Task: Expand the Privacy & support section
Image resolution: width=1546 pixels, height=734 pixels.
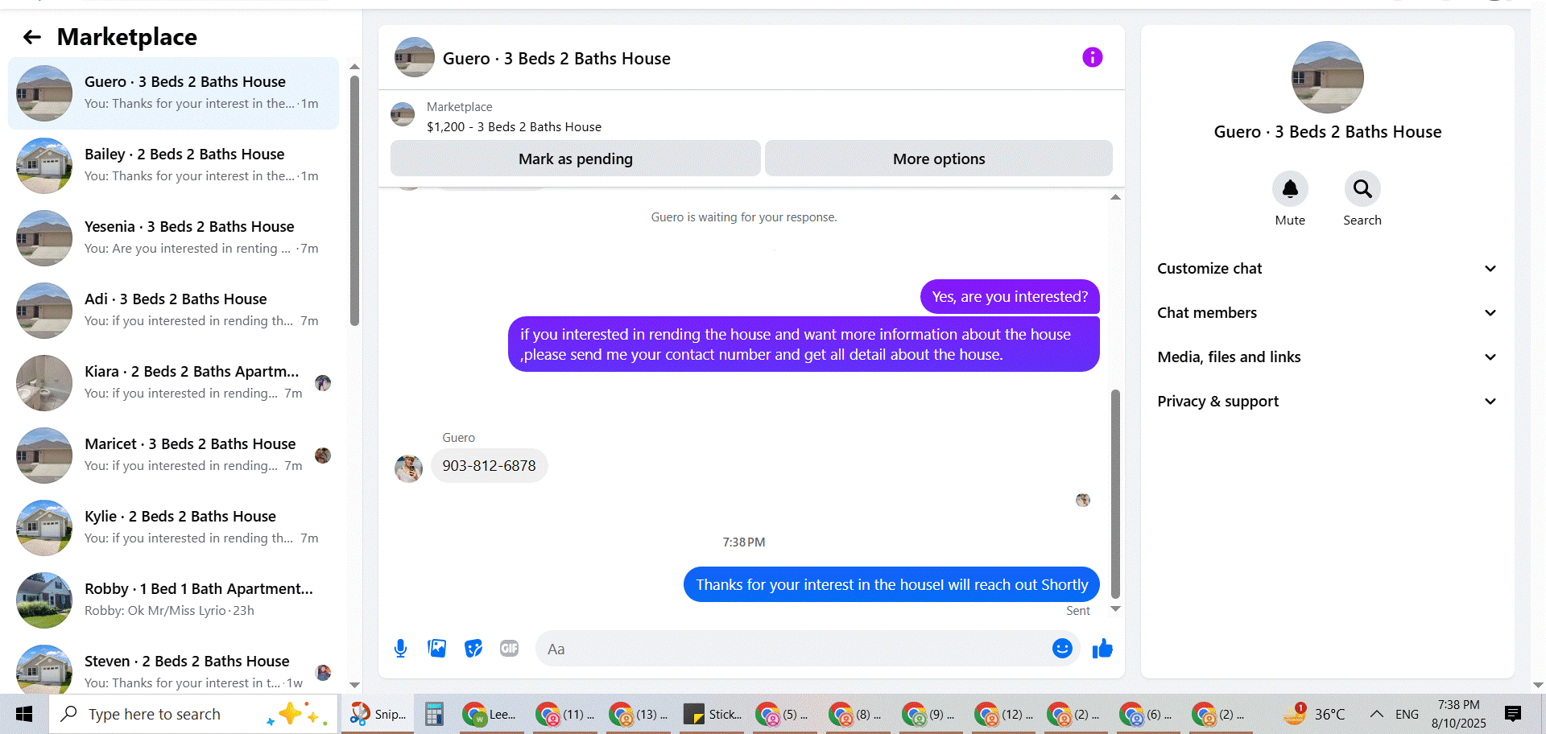Action: click(x=1327, y=402)
